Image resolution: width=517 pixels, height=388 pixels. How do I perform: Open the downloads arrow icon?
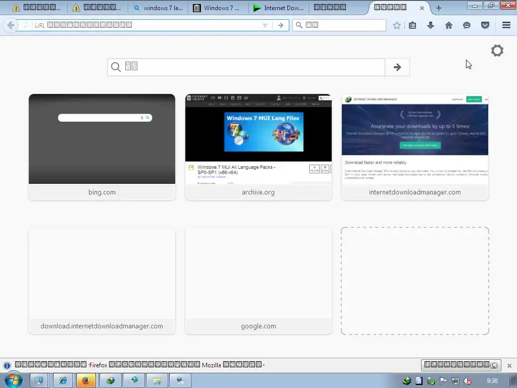tap(431, 25)
